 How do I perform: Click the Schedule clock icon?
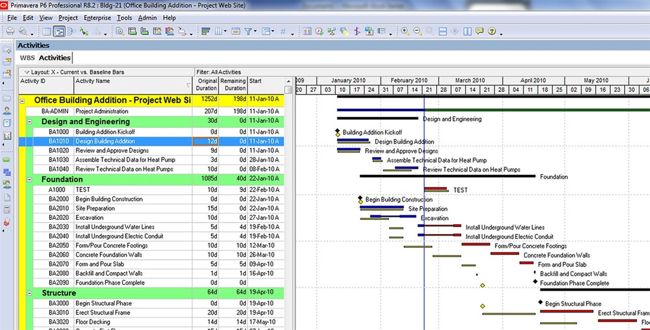point(319,32)
